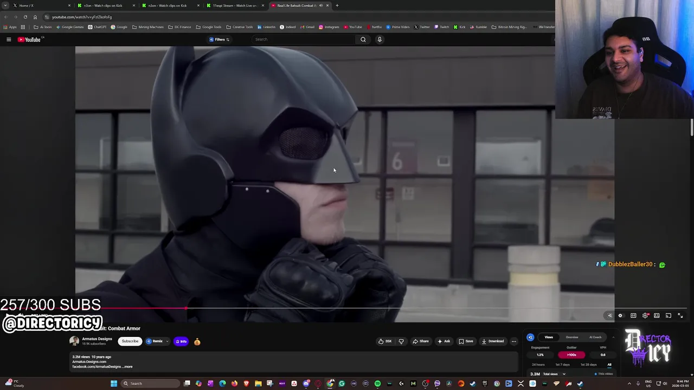Choose the 1st 28 days range

pyautogui.click(x=588, y=365)
